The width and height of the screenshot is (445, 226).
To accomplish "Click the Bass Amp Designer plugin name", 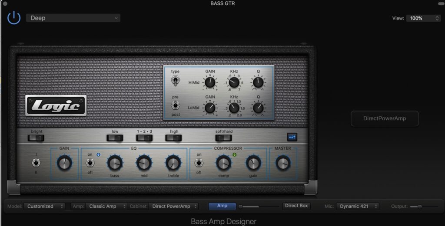I will 223,221.
